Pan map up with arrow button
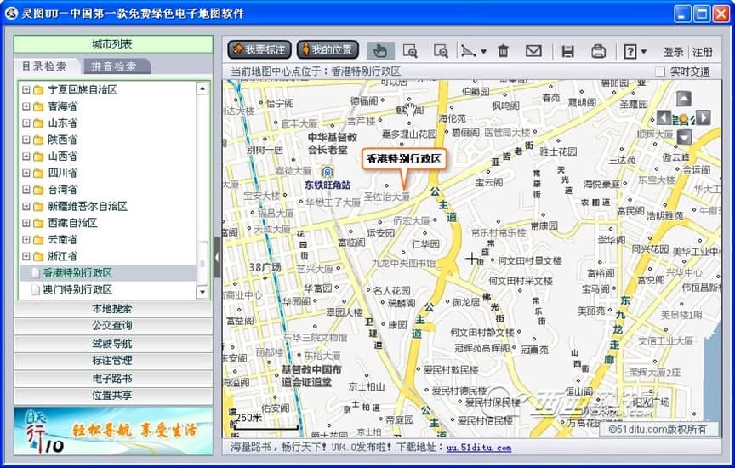Screen dimensions: 735x468 (683, 99)
